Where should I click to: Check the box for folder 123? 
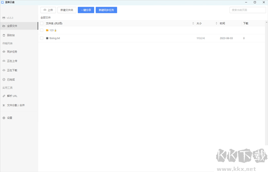[42, 30]
